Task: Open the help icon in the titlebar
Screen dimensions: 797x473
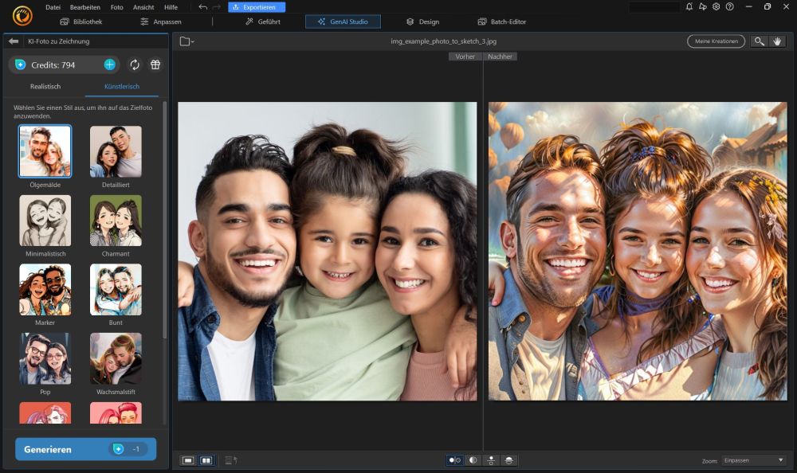Action: [x=731, y=6]
